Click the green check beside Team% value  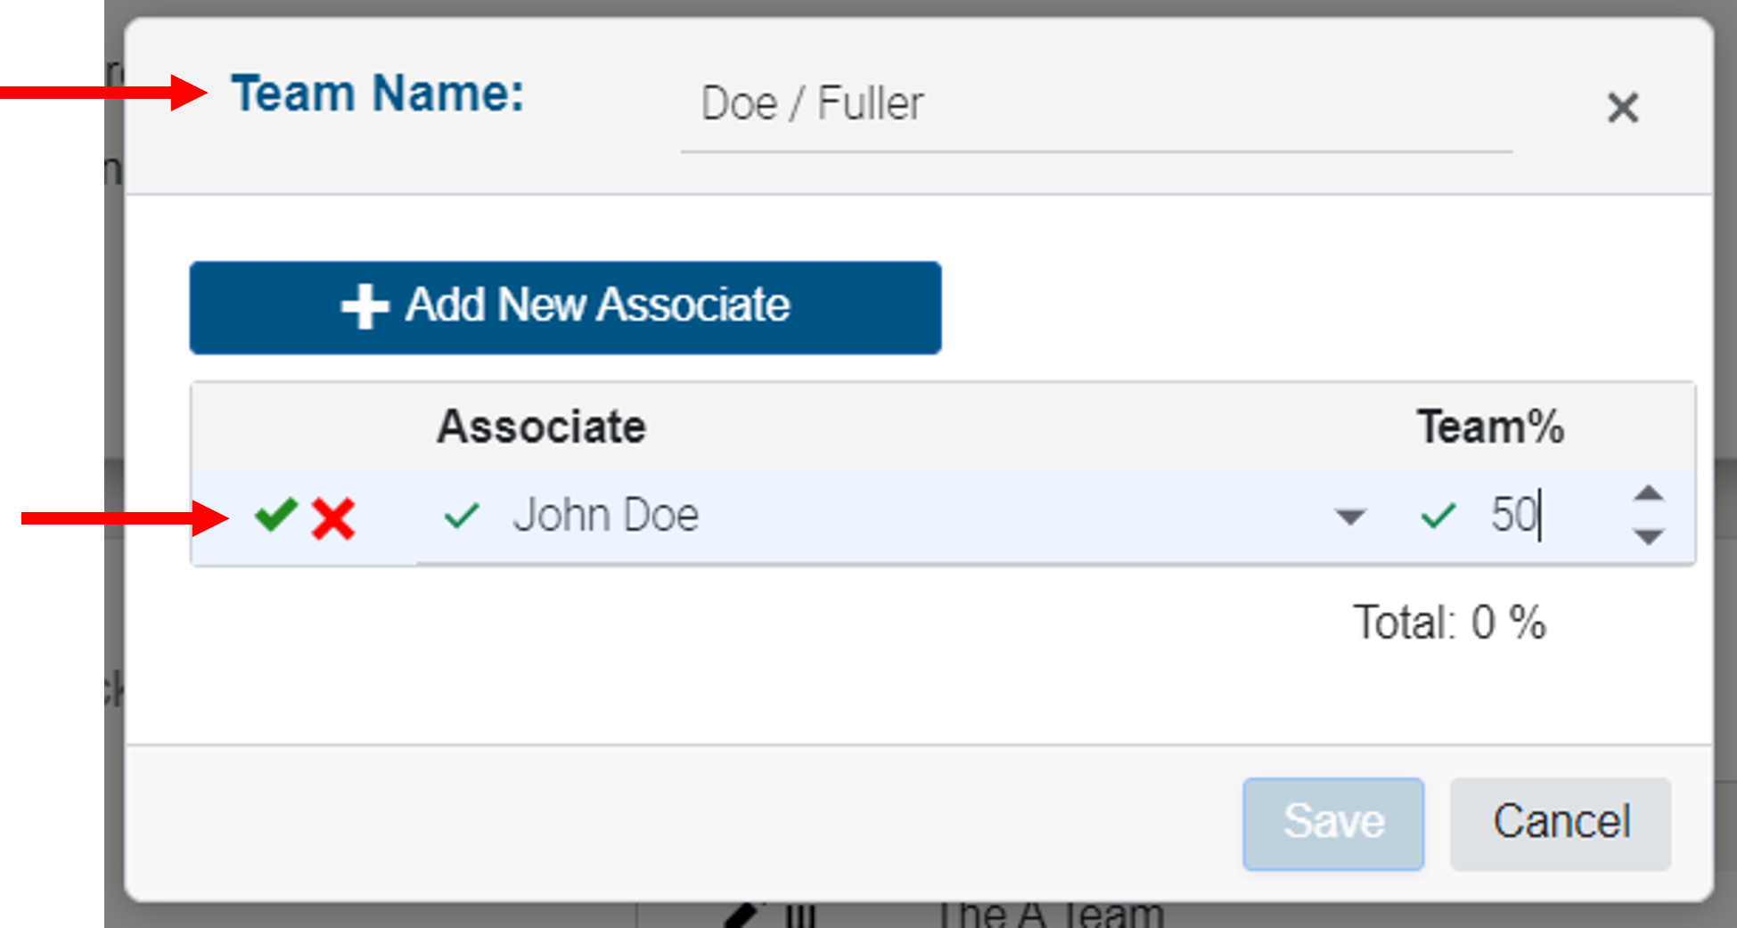[1437, 517]
